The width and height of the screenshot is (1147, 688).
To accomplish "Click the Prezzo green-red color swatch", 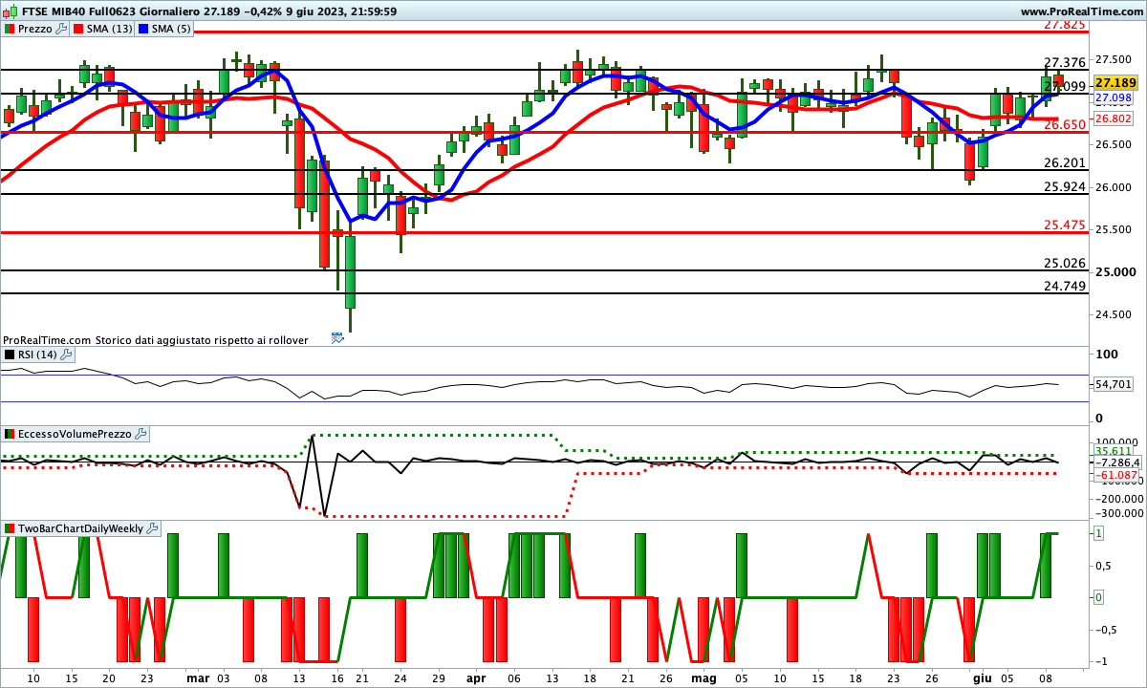I will click(10, 29).
